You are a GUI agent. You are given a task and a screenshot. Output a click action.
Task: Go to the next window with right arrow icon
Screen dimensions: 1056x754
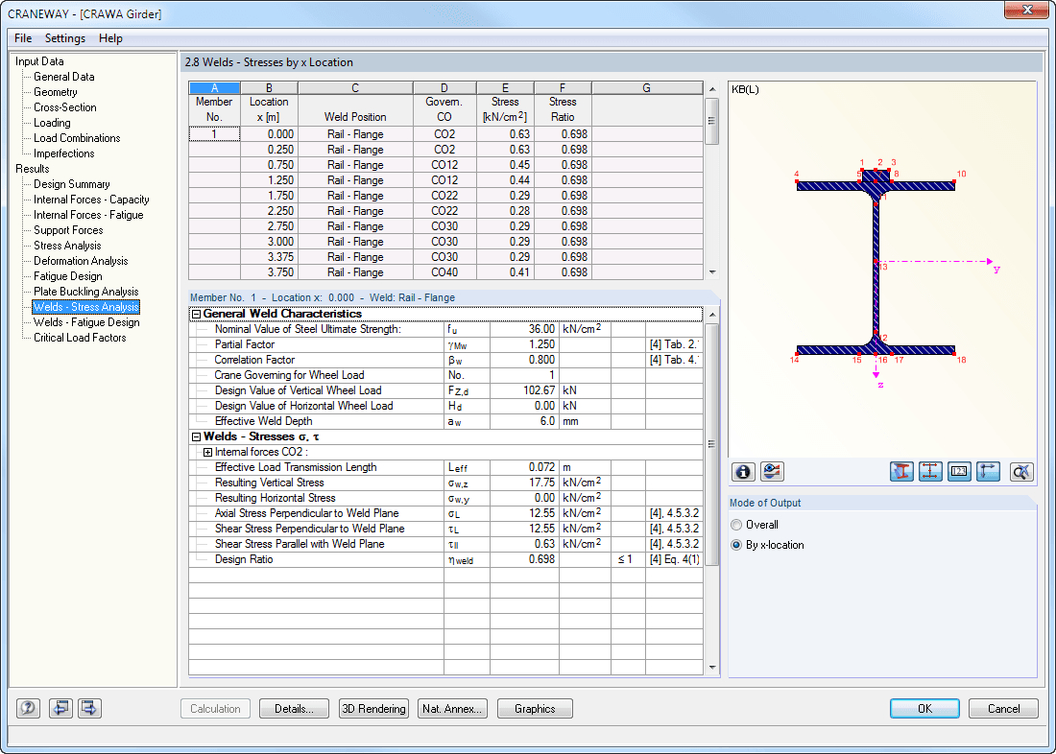89,708
